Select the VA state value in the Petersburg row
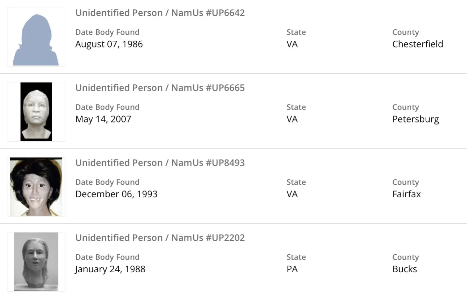467x297 pixels. tap(292, 119)
